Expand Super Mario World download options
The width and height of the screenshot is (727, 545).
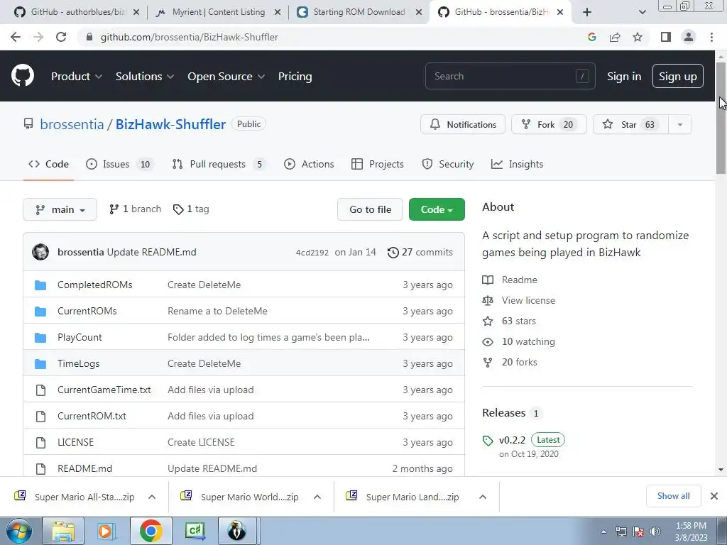pos(317,497)
